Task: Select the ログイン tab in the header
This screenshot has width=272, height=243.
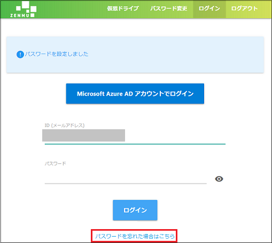Action: 209,9
